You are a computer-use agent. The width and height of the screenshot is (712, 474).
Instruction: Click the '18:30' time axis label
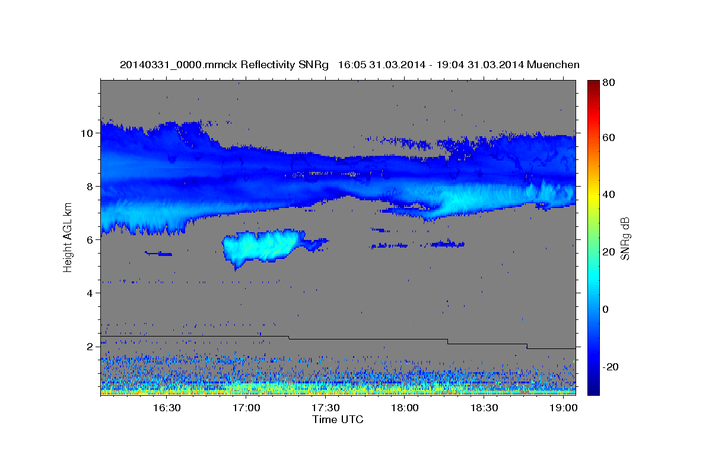coord(484,408)
